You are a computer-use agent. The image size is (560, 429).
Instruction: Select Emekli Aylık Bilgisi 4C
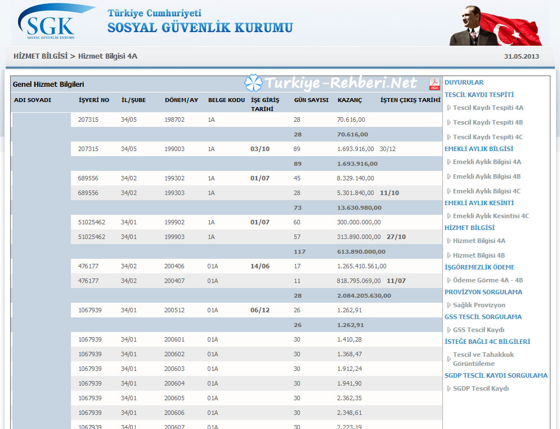[487, 191]
